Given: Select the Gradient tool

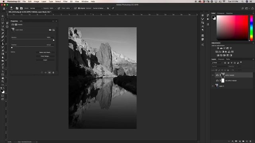Looking at the screenshot, I should click(x=3, y=54).
